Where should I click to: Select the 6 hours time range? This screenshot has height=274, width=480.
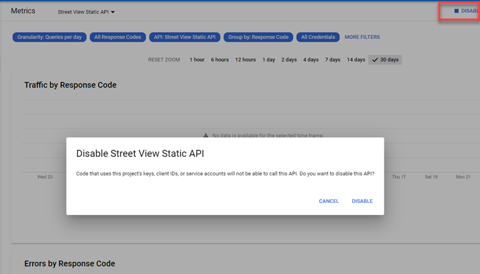click(x=220, y=60)
